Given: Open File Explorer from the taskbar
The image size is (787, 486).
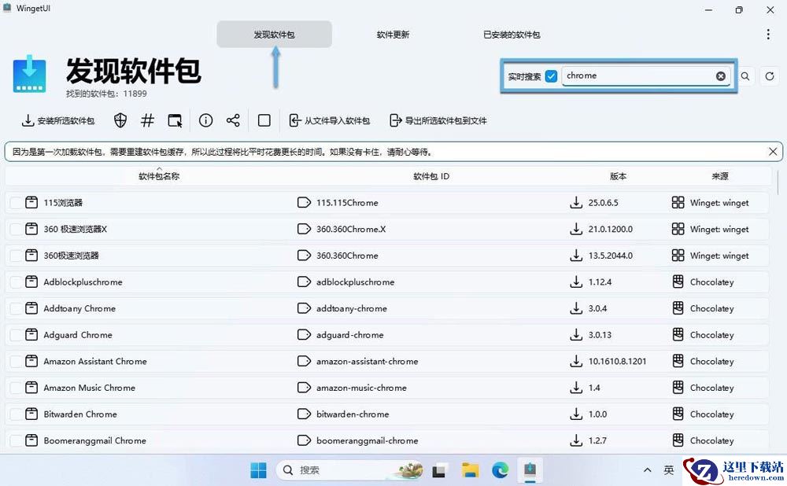Looking at the screenshot, I should coord(471,470).
